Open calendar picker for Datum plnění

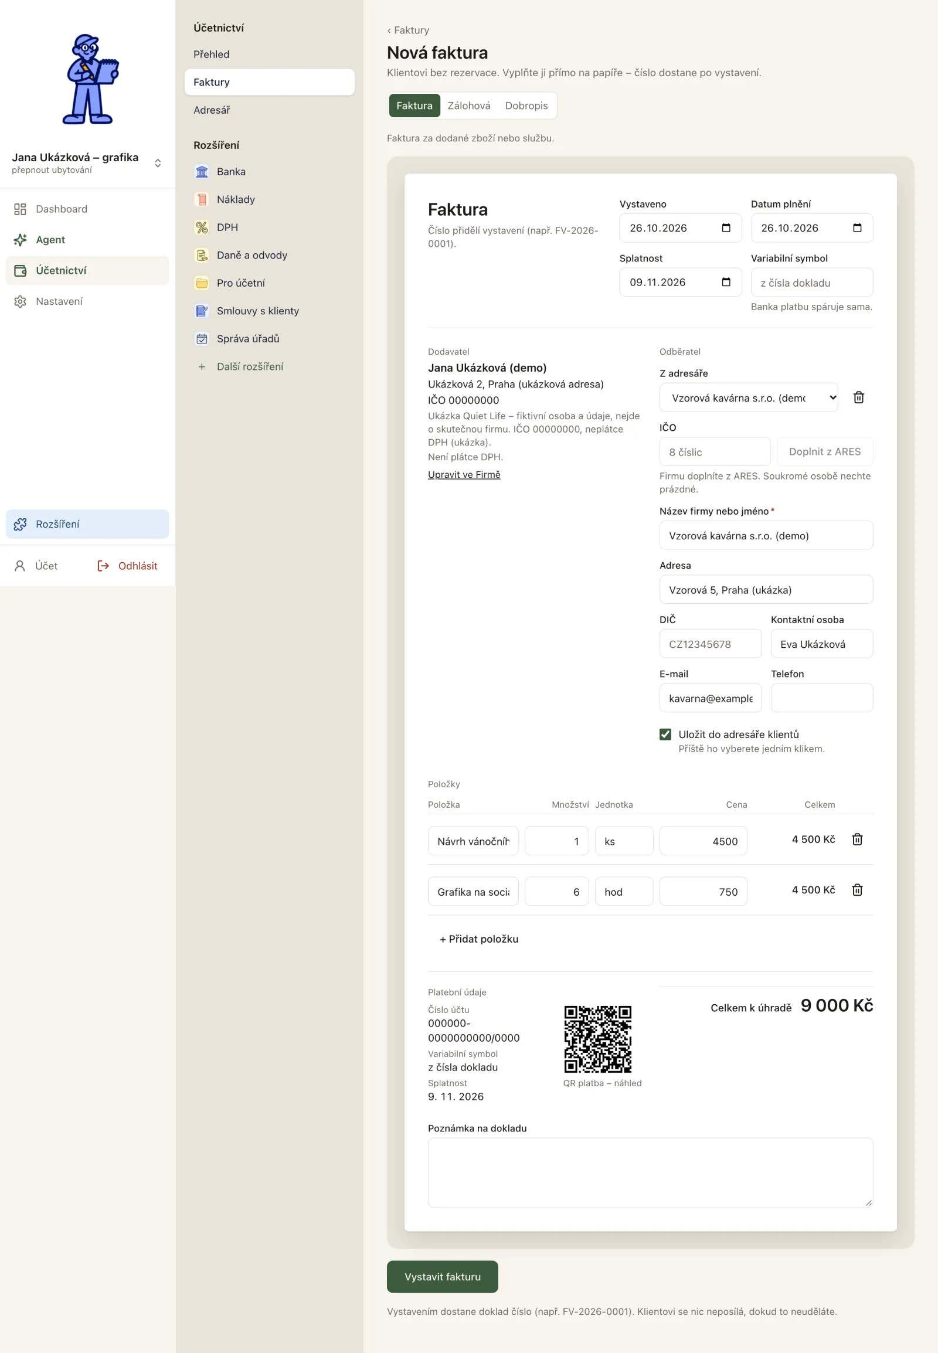click(x=857, y=228)
